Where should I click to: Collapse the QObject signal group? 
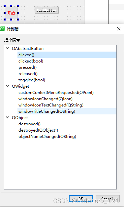pos(8,117)
